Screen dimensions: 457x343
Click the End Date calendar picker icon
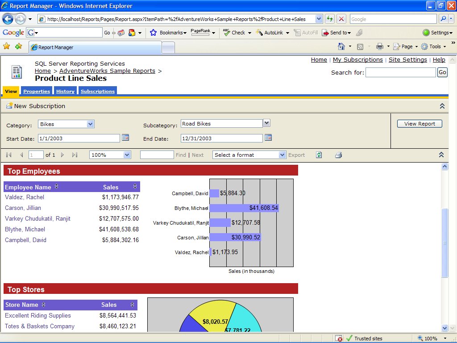(x=268, y=138)
